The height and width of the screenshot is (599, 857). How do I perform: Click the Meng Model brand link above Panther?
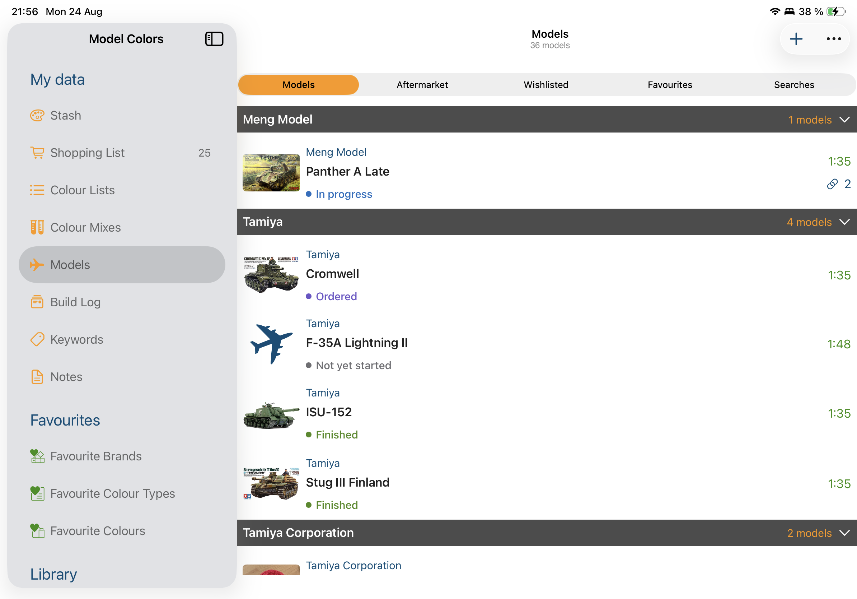pyautogui.click(x=336, y=152)
